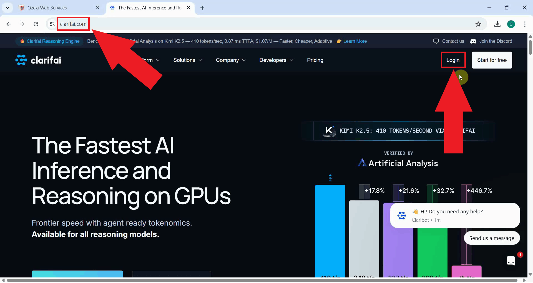Open the Chrome three-dot menu
The height and width of the screenshot is (283, 533).
pyautogui.click(x=525, y=24)
